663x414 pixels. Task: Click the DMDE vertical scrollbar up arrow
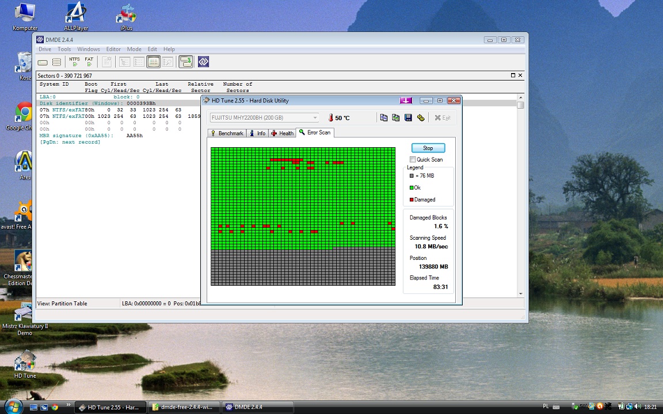[520, 97]
